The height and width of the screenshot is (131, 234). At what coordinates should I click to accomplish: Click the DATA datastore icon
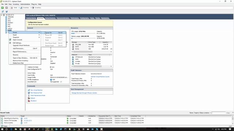pyautogui.click(x=73, y=47)
